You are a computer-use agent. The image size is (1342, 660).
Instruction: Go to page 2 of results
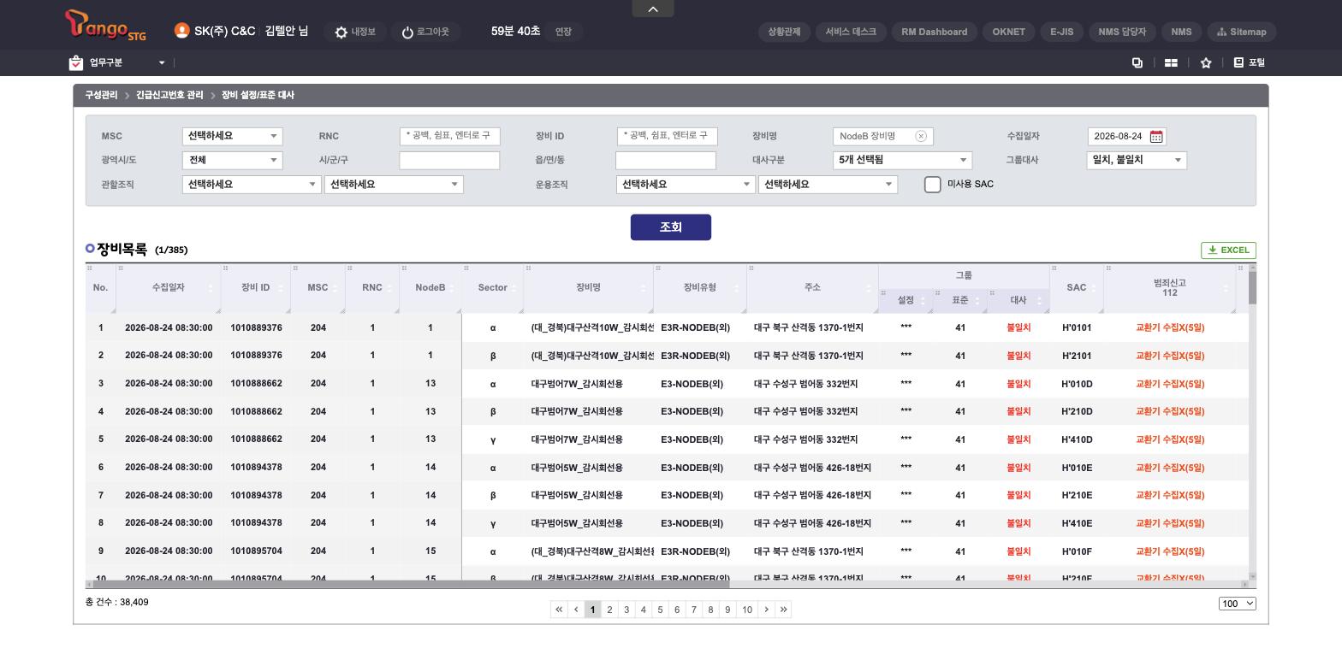pyautogui.click(x=609, y=610)
